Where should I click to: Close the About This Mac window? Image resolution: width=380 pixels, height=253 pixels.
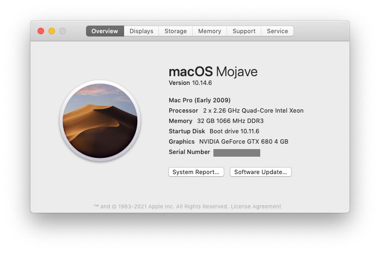click(x=41, y=31)
